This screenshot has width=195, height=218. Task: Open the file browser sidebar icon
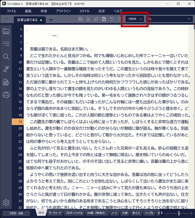[x=6, y=31]
